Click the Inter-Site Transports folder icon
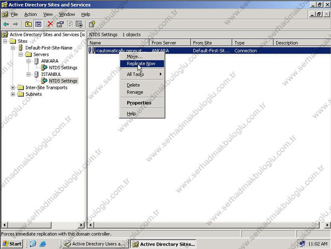Image resolution: width=331 pixels, height=249 pixels. coord(21,87)
